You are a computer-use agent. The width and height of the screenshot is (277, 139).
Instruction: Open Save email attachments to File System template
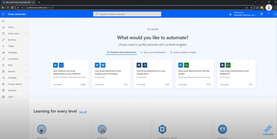click(x=194, y=74)
